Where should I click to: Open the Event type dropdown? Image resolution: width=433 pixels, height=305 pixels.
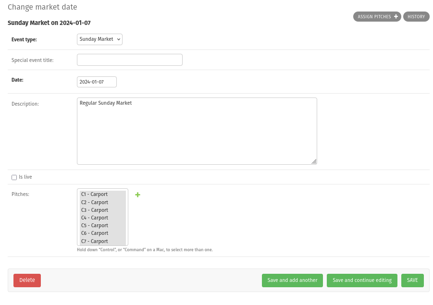click(x=99, y=39)
